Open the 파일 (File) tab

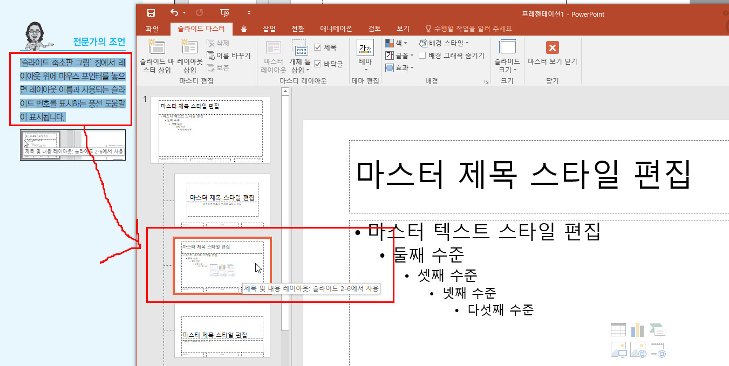[x=152, y=29]
